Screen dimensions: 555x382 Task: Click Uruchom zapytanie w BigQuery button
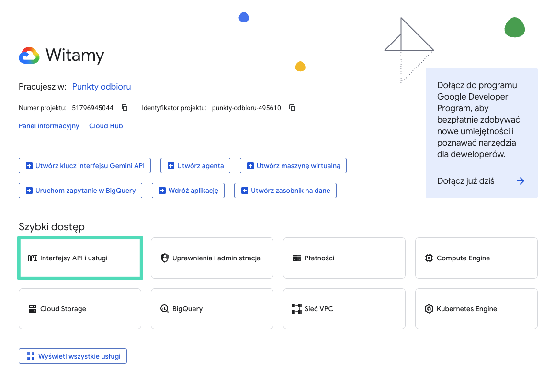[80, 191]
